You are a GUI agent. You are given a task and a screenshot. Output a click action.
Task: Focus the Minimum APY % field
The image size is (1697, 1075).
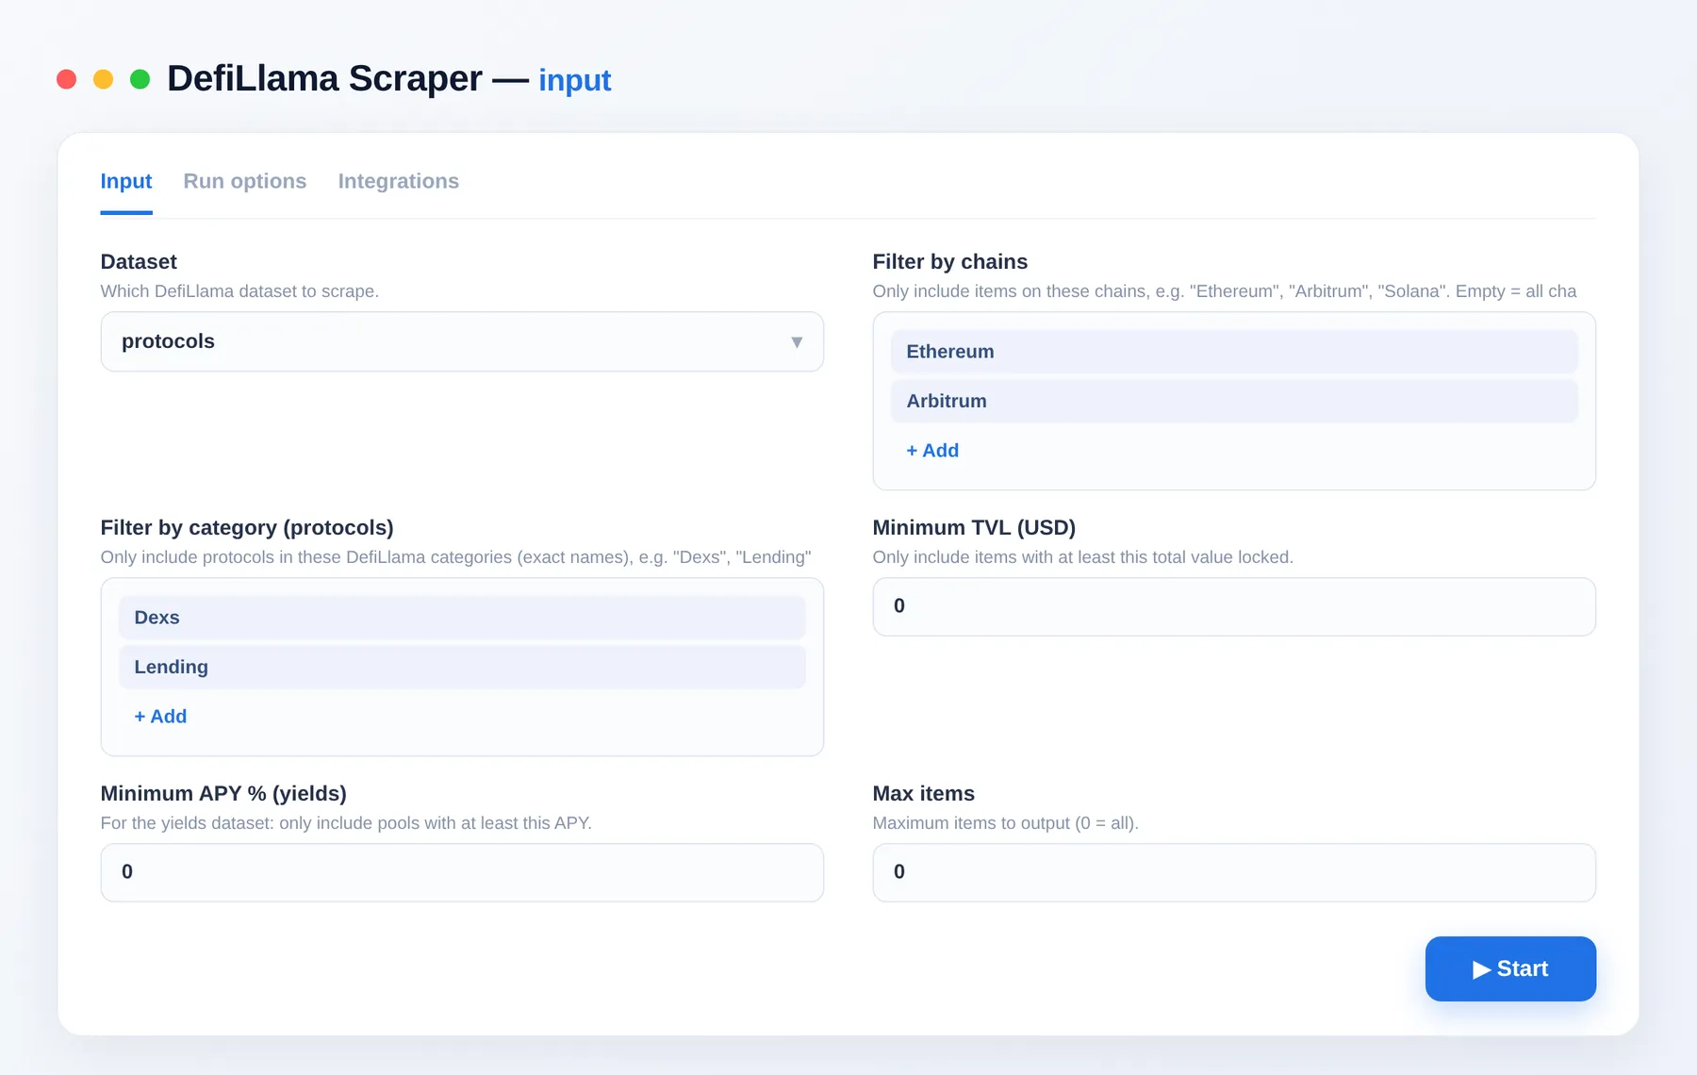pyautogui.click(x=462, y=872)
